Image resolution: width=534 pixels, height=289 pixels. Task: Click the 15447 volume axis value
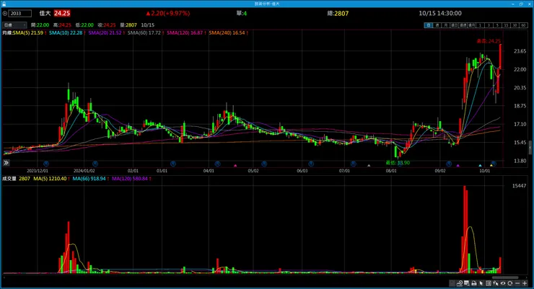coord(519,186)
